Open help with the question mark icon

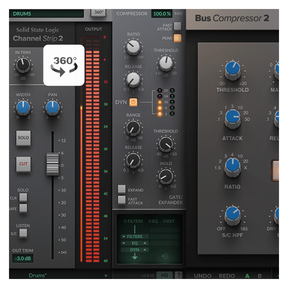(x=178, y=275)
